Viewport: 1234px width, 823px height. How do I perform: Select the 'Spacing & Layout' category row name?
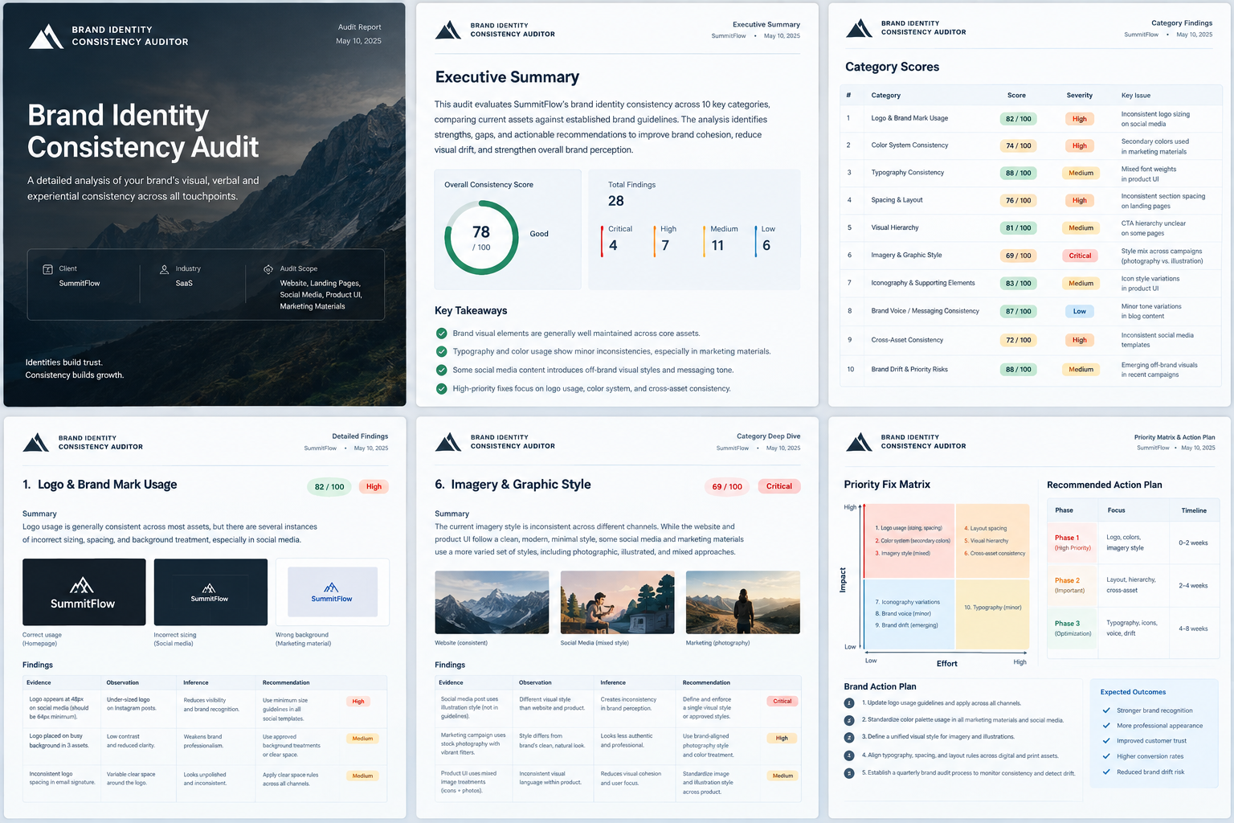point(897,200)
